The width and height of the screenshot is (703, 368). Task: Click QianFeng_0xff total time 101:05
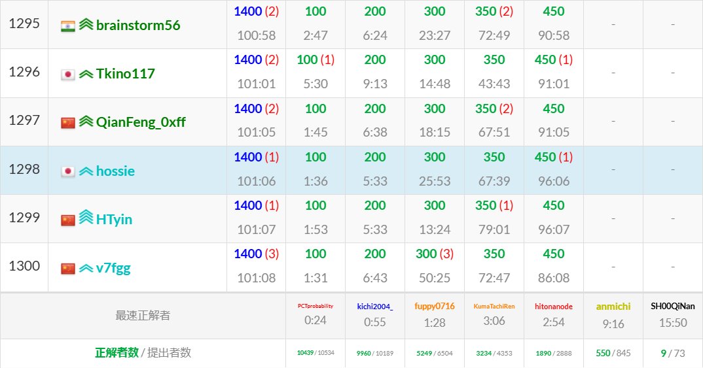coord(257,132)
